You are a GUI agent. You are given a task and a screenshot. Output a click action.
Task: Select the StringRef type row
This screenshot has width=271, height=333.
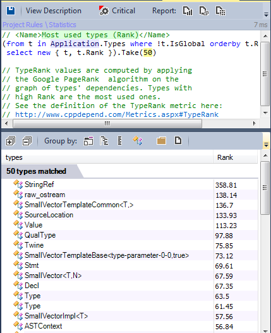(129, 185)
